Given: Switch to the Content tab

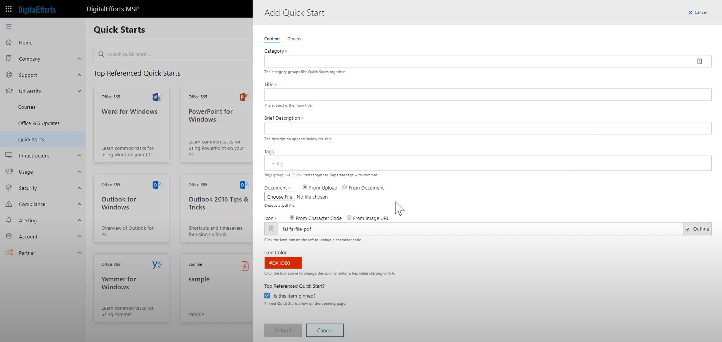Looking at the screenshot, I should [x=272, y=39].
